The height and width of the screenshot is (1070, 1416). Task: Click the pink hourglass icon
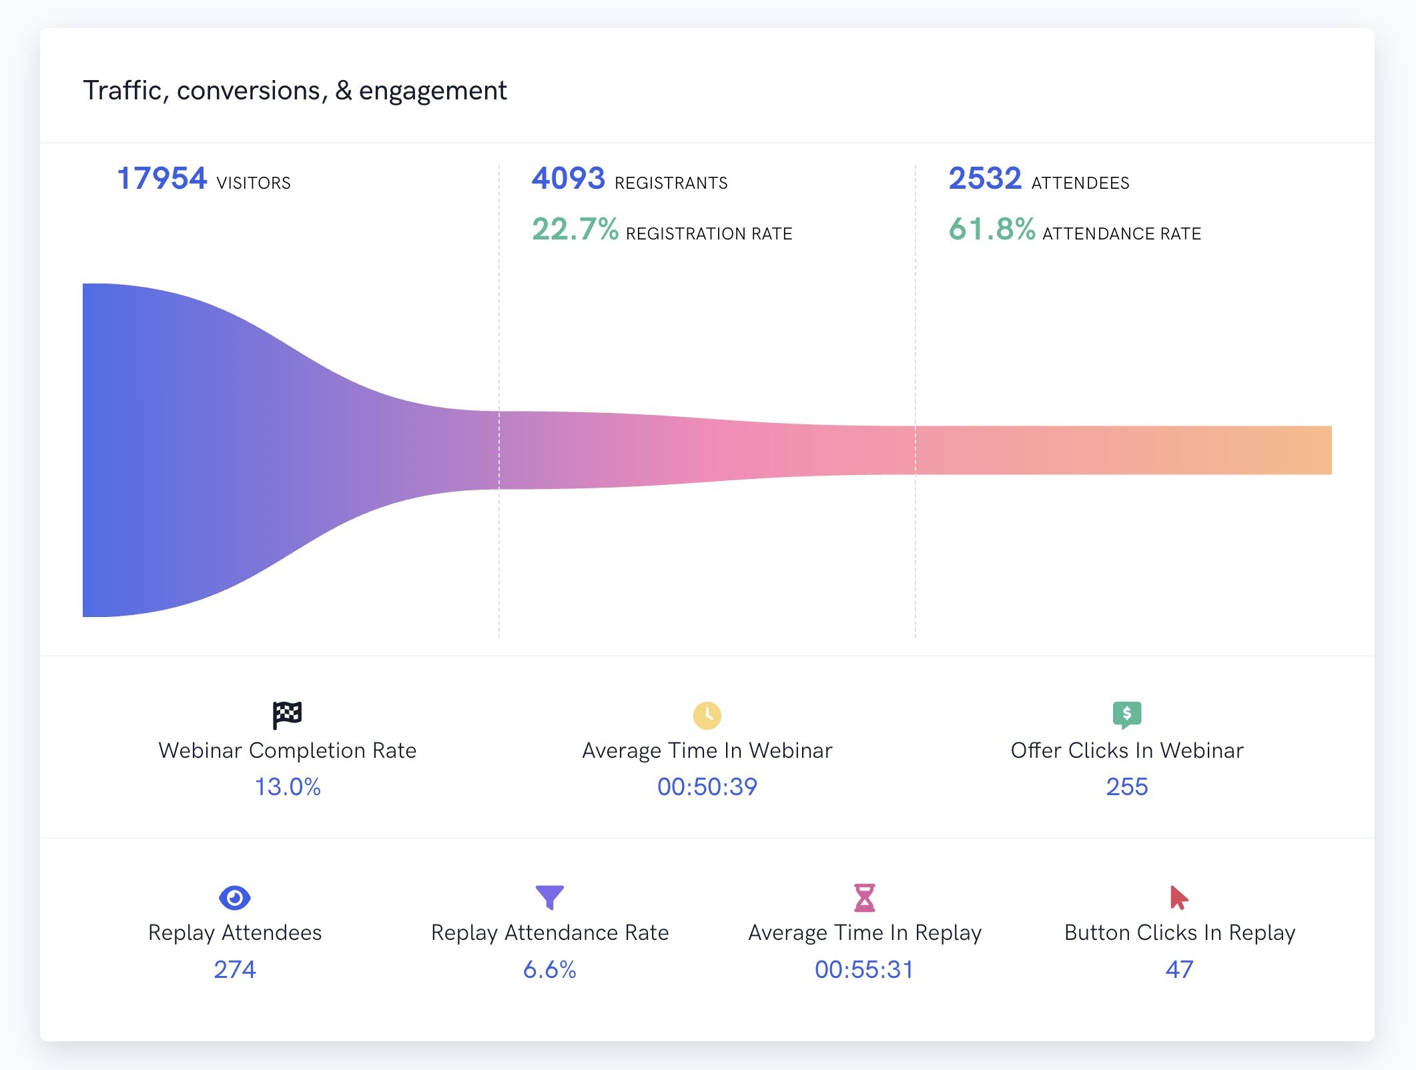click(864, 897)
